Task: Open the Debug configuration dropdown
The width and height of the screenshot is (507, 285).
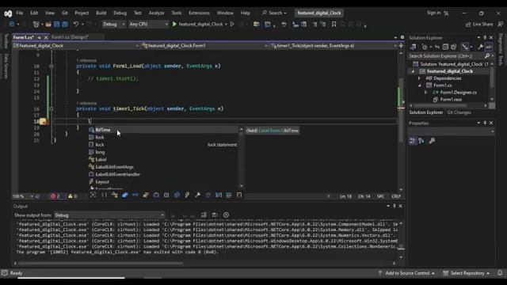Action: [x=114, y=25]
